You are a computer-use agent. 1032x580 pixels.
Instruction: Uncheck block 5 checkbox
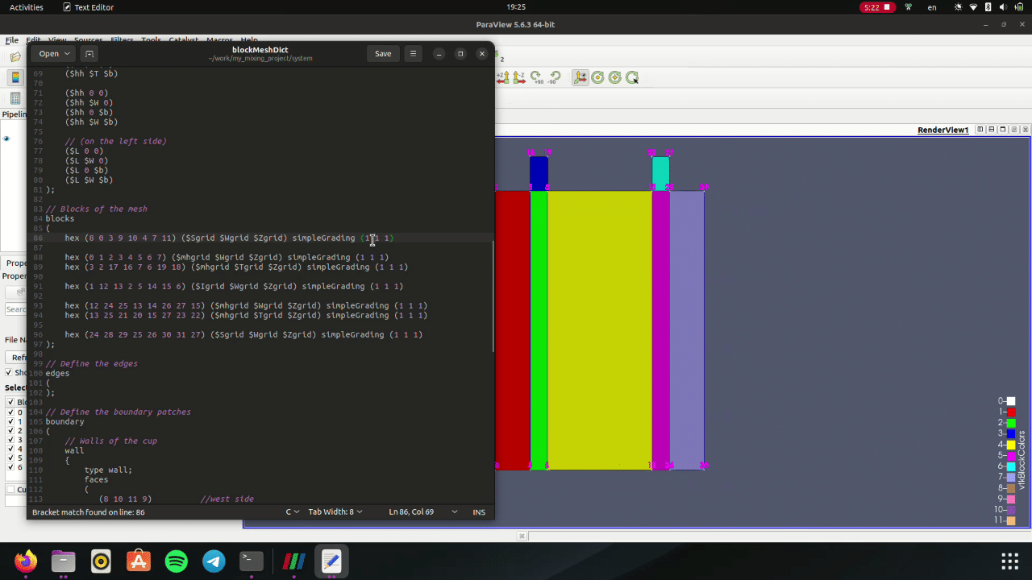tap(10, 459)
